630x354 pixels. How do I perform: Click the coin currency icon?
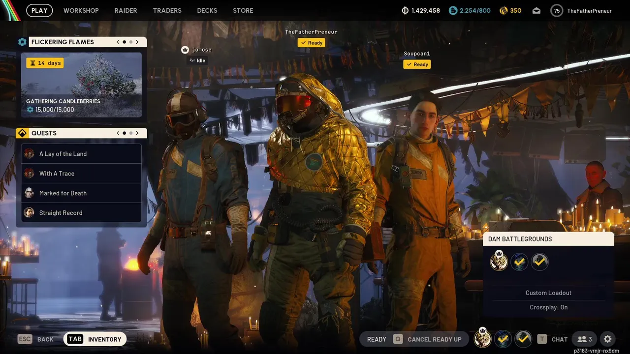pos(405,10)
